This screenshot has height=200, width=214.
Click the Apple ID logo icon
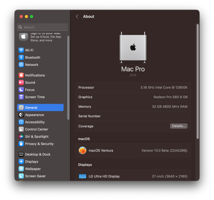[23, 37]
